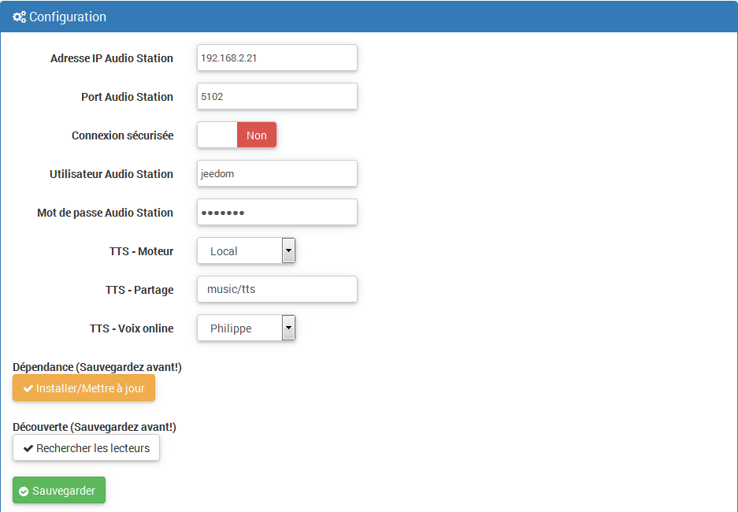Image resolution: width=738 pixels, height=512 pixels.
Task: Click the white handle of the secure connection switch
Action: [x=217, y=135]
